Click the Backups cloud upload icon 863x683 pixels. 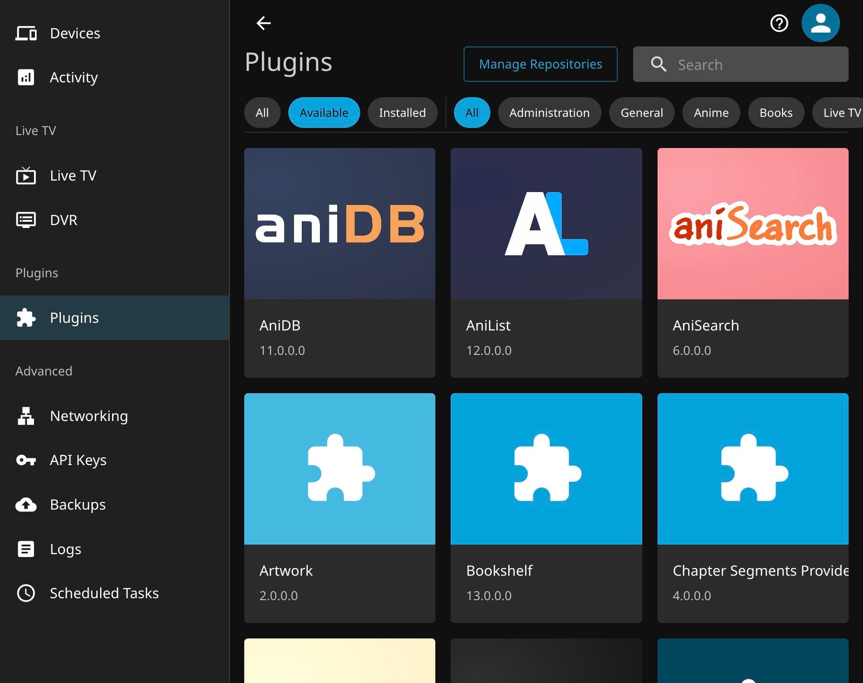pos(26,505)
